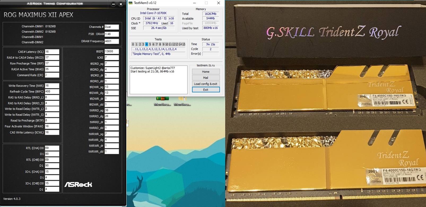The width and height of the screenshot is (426, 207).
Task: Click the Write to Read Delay (tWTR_L) field
Action: click(x=52, y=109)
